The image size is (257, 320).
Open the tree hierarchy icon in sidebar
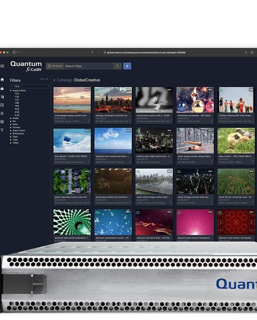pos(2,97)
